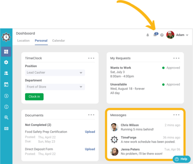The image size is (193, 164).
Task: Open Chris Wilson's message
Action: 145,127
